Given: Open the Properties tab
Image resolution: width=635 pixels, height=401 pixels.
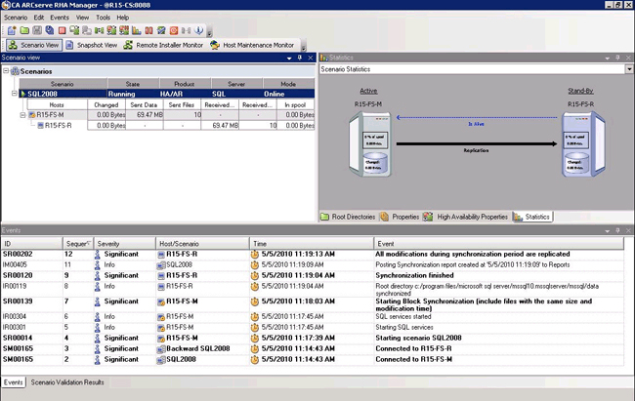Looking at the screenshot, I should [x=400, y=217].
